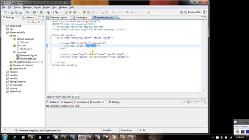The width and height of the screenshot is (249, 140).
Task: Open the Windows Start orb
Action: pos(5,137)
